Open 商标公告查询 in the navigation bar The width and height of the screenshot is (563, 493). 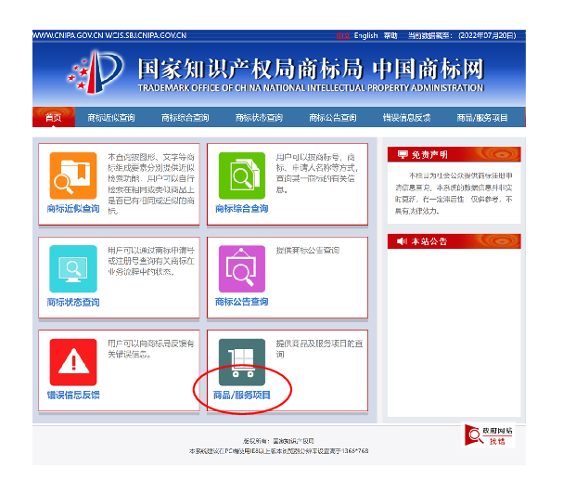point(333,118)
